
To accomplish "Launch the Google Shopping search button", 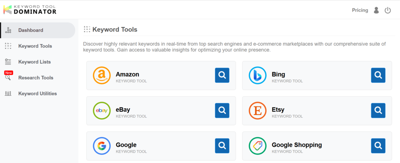I will point(378,146).
